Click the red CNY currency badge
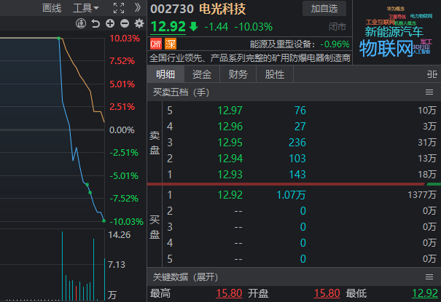This screenshot has height=302, width=441. coord(156,44)
